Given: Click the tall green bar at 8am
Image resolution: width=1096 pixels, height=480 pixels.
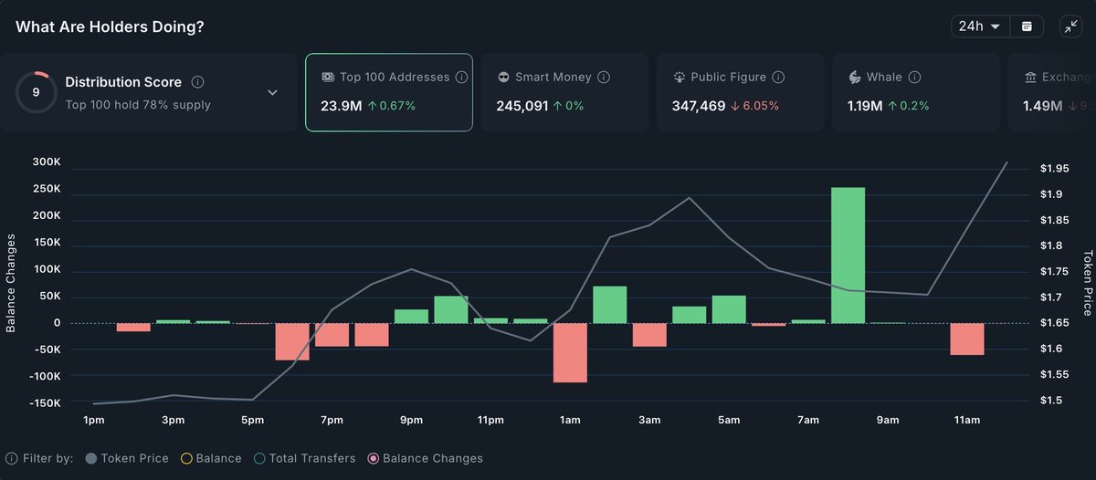Looking at the screenshot, I should point(848,256).
